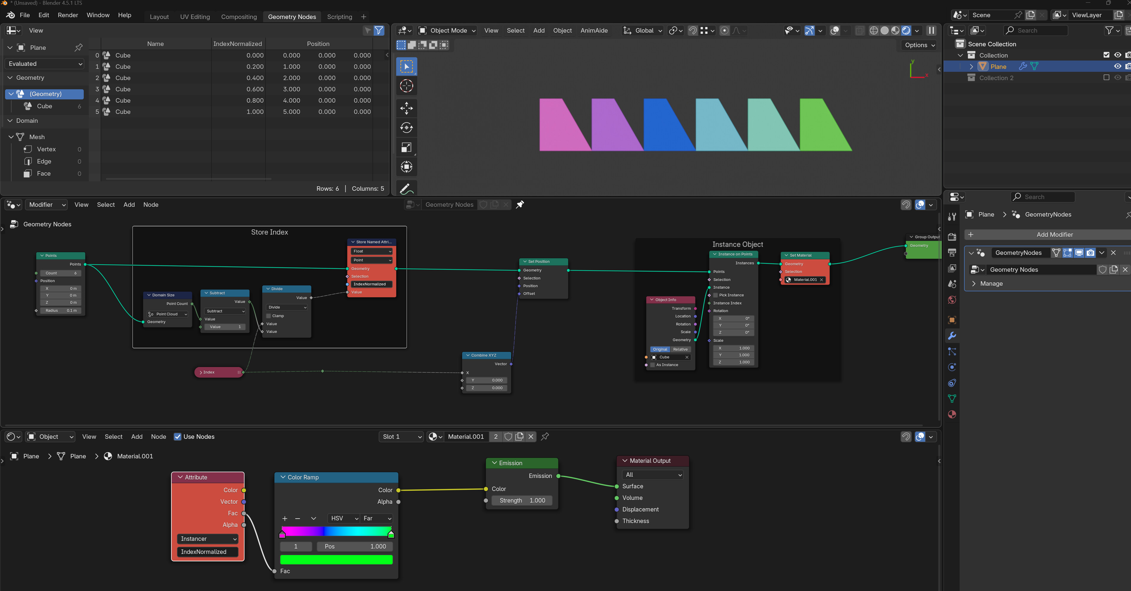Open the Object Data properties tab

[x=952, y=398]
